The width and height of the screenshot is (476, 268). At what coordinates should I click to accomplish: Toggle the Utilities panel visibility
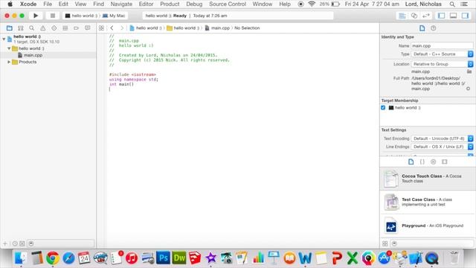click(465, 16)
